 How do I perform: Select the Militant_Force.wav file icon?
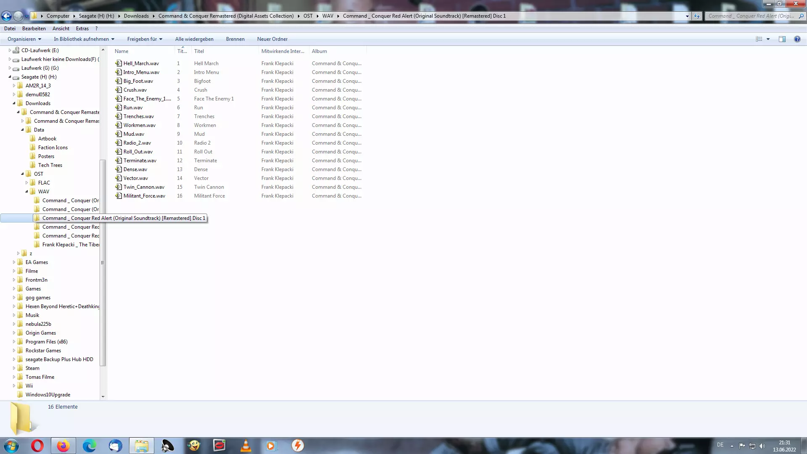point(119,196)
